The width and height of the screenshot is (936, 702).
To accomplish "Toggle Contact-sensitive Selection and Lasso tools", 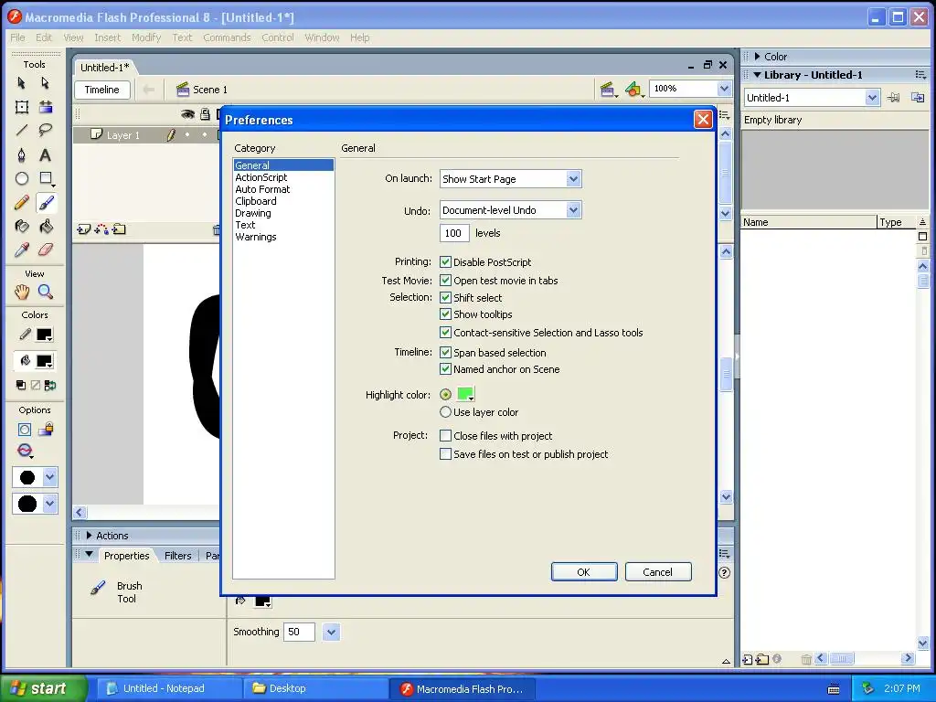I will pyautogui.click(x=445, y=333).
